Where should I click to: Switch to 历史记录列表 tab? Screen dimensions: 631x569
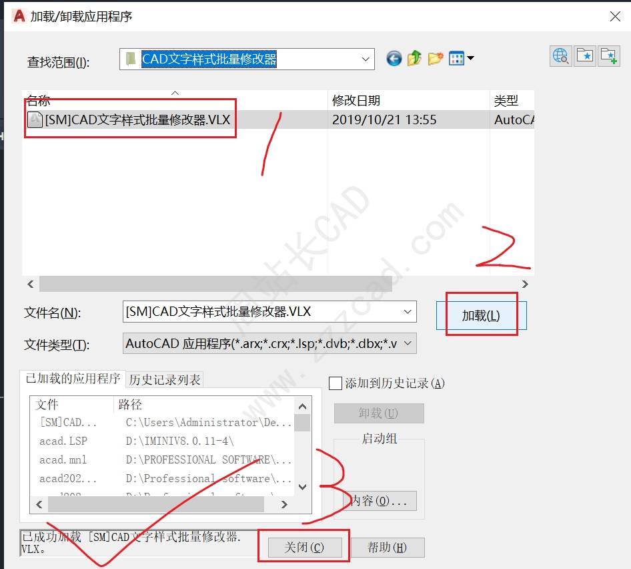(165, 379)
